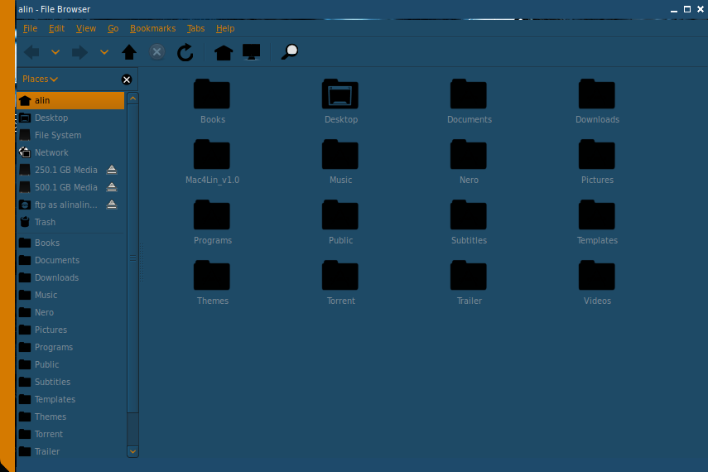Select alin home in sidebar

tap(70, 100)
